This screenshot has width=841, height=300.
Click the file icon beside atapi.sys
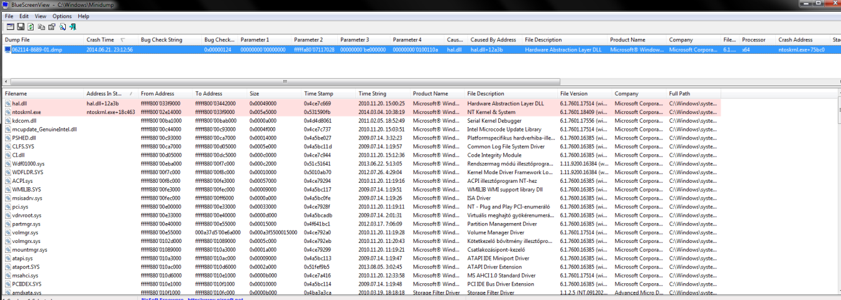click(x=7, y=258)
